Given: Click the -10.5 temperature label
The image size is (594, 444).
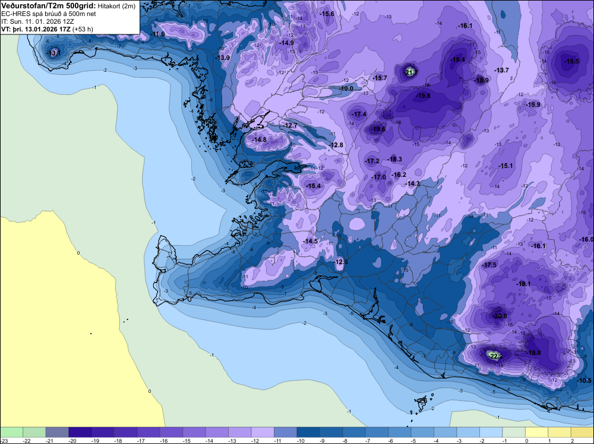Looking at the screenshot, I should point(584,381).
